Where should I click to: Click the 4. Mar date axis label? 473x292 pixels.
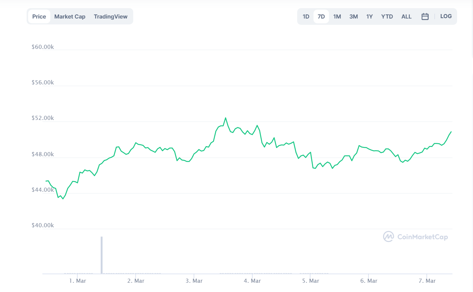click(x=252, y=281)
